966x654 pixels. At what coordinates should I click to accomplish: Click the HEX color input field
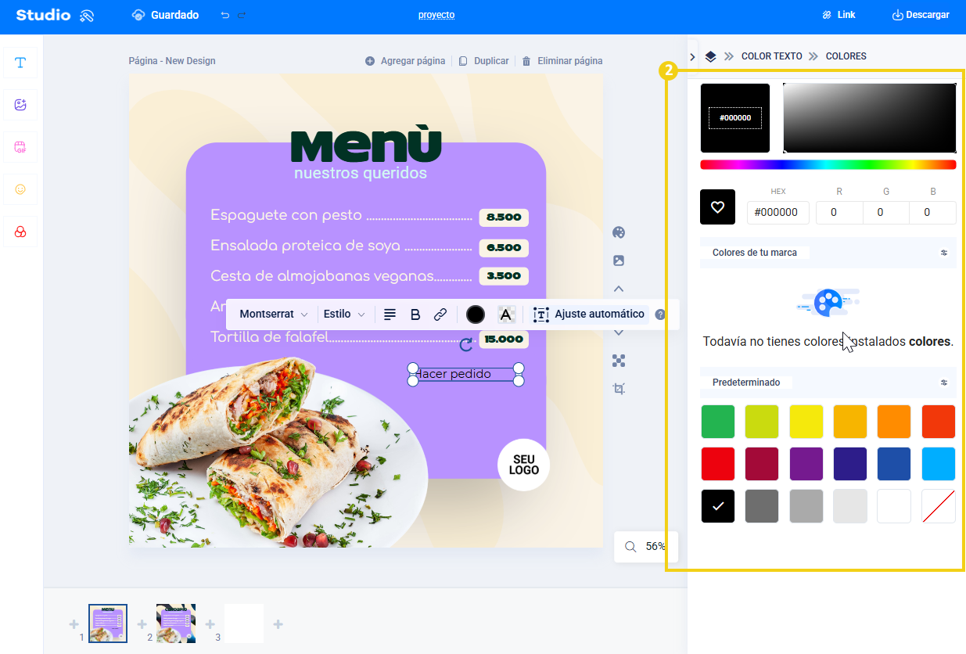[778, 213]
